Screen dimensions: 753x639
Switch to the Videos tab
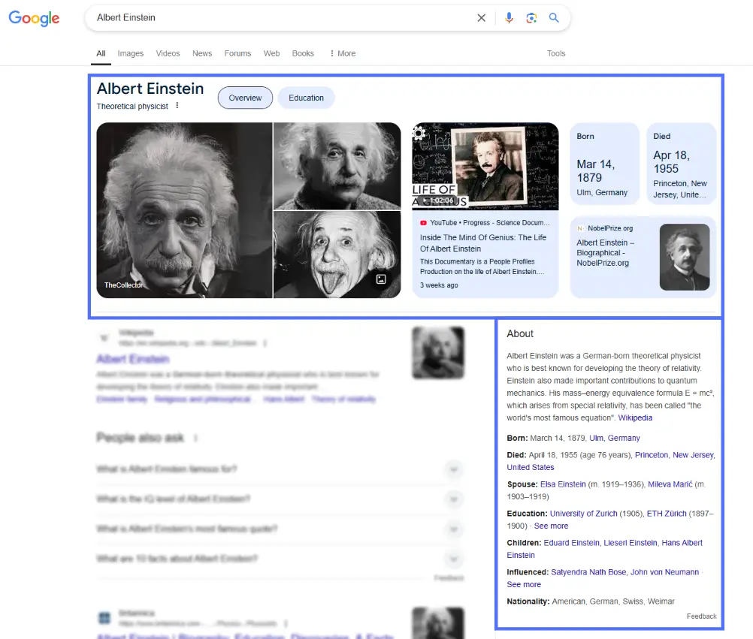click(x=168, y=53)
